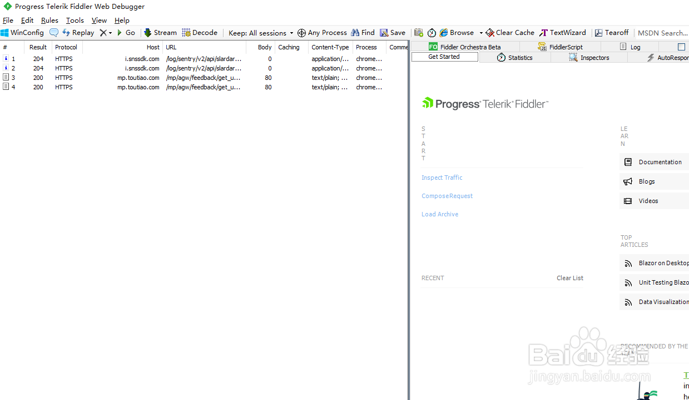This screenshot has height=400, width=689.
Task: Switch to the Log tab
Action: coord(630,47)
